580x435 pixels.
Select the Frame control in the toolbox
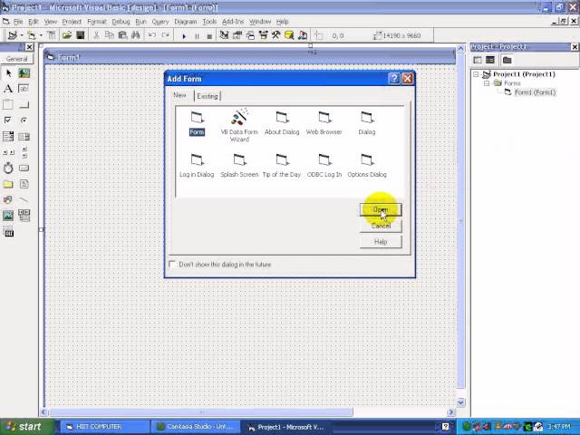click(8, 105)
